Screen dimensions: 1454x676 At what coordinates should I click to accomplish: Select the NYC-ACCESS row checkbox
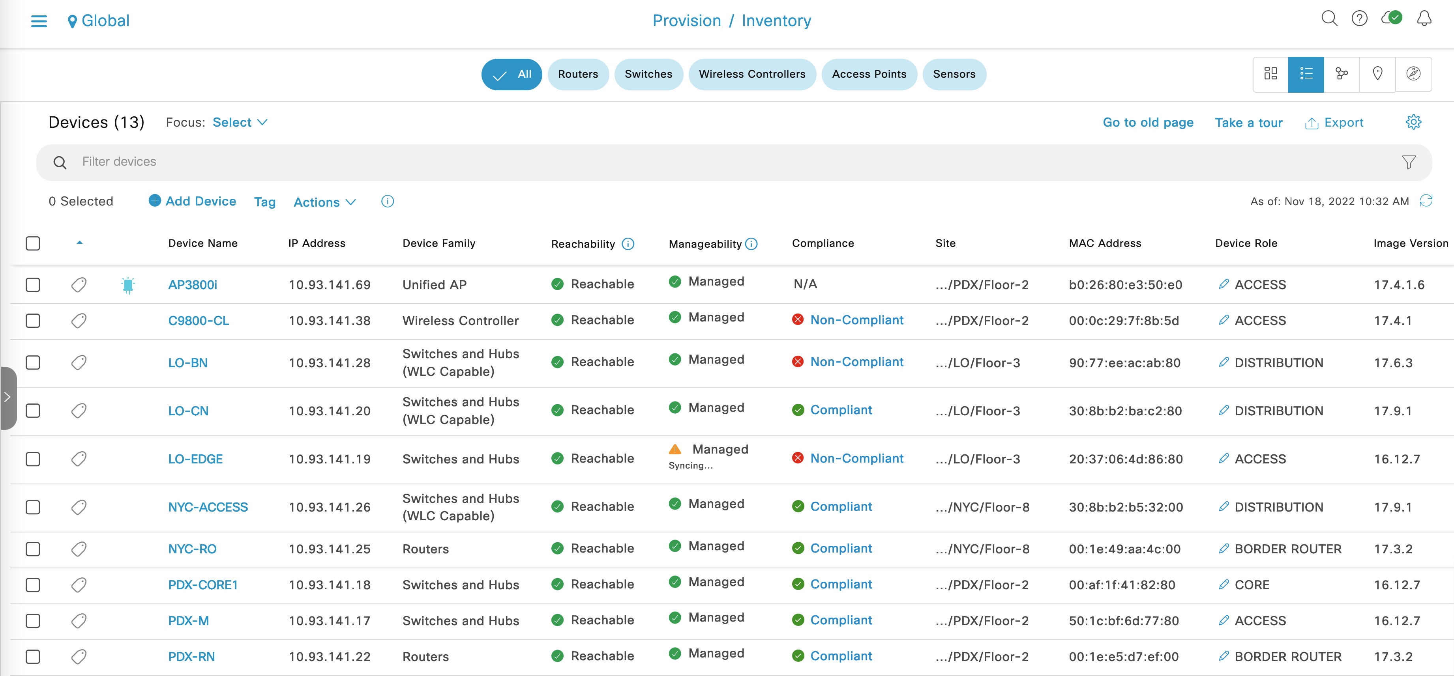pyautogui.click(x=33, y=507)
